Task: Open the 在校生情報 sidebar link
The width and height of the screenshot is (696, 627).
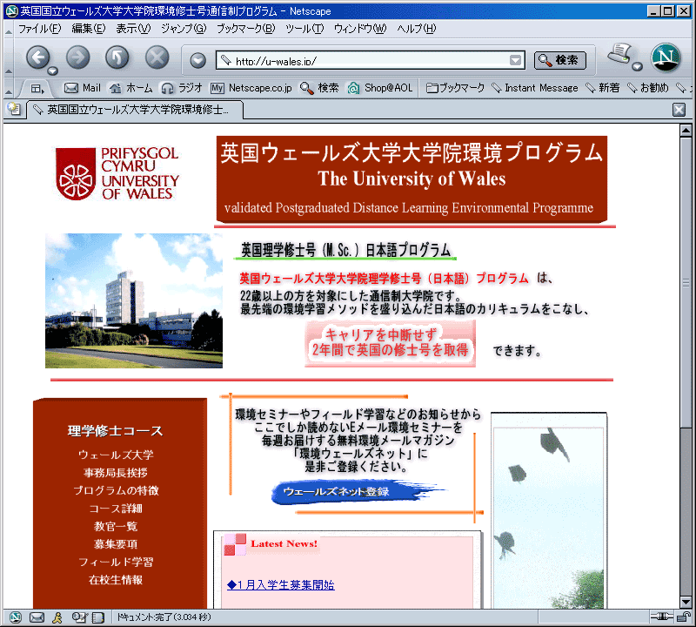Action: click(116, 579)
